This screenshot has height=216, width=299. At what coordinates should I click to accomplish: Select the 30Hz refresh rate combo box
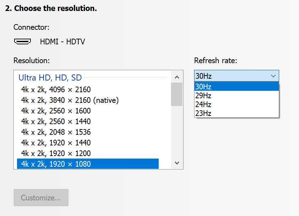tap(236, 76)
